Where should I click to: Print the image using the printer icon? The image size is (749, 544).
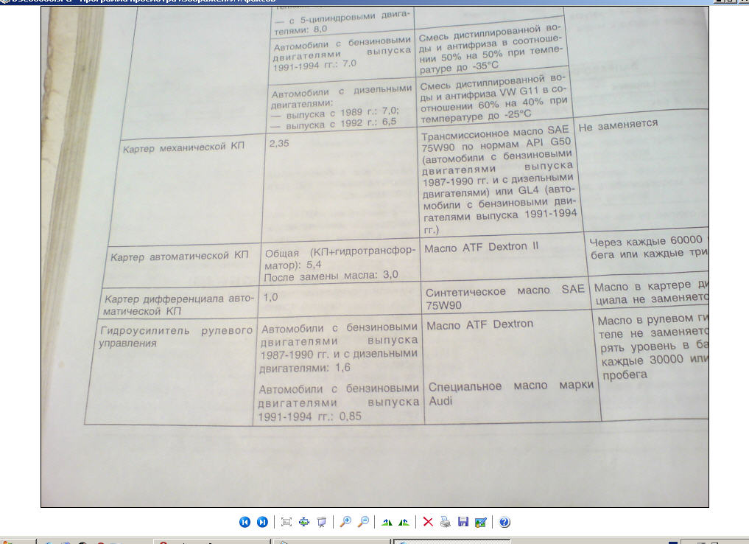tap(445, 522)
